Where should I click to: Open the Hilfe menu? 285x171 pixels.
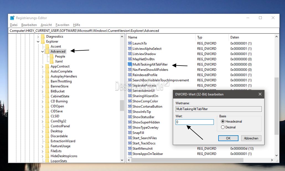point(76,25)
